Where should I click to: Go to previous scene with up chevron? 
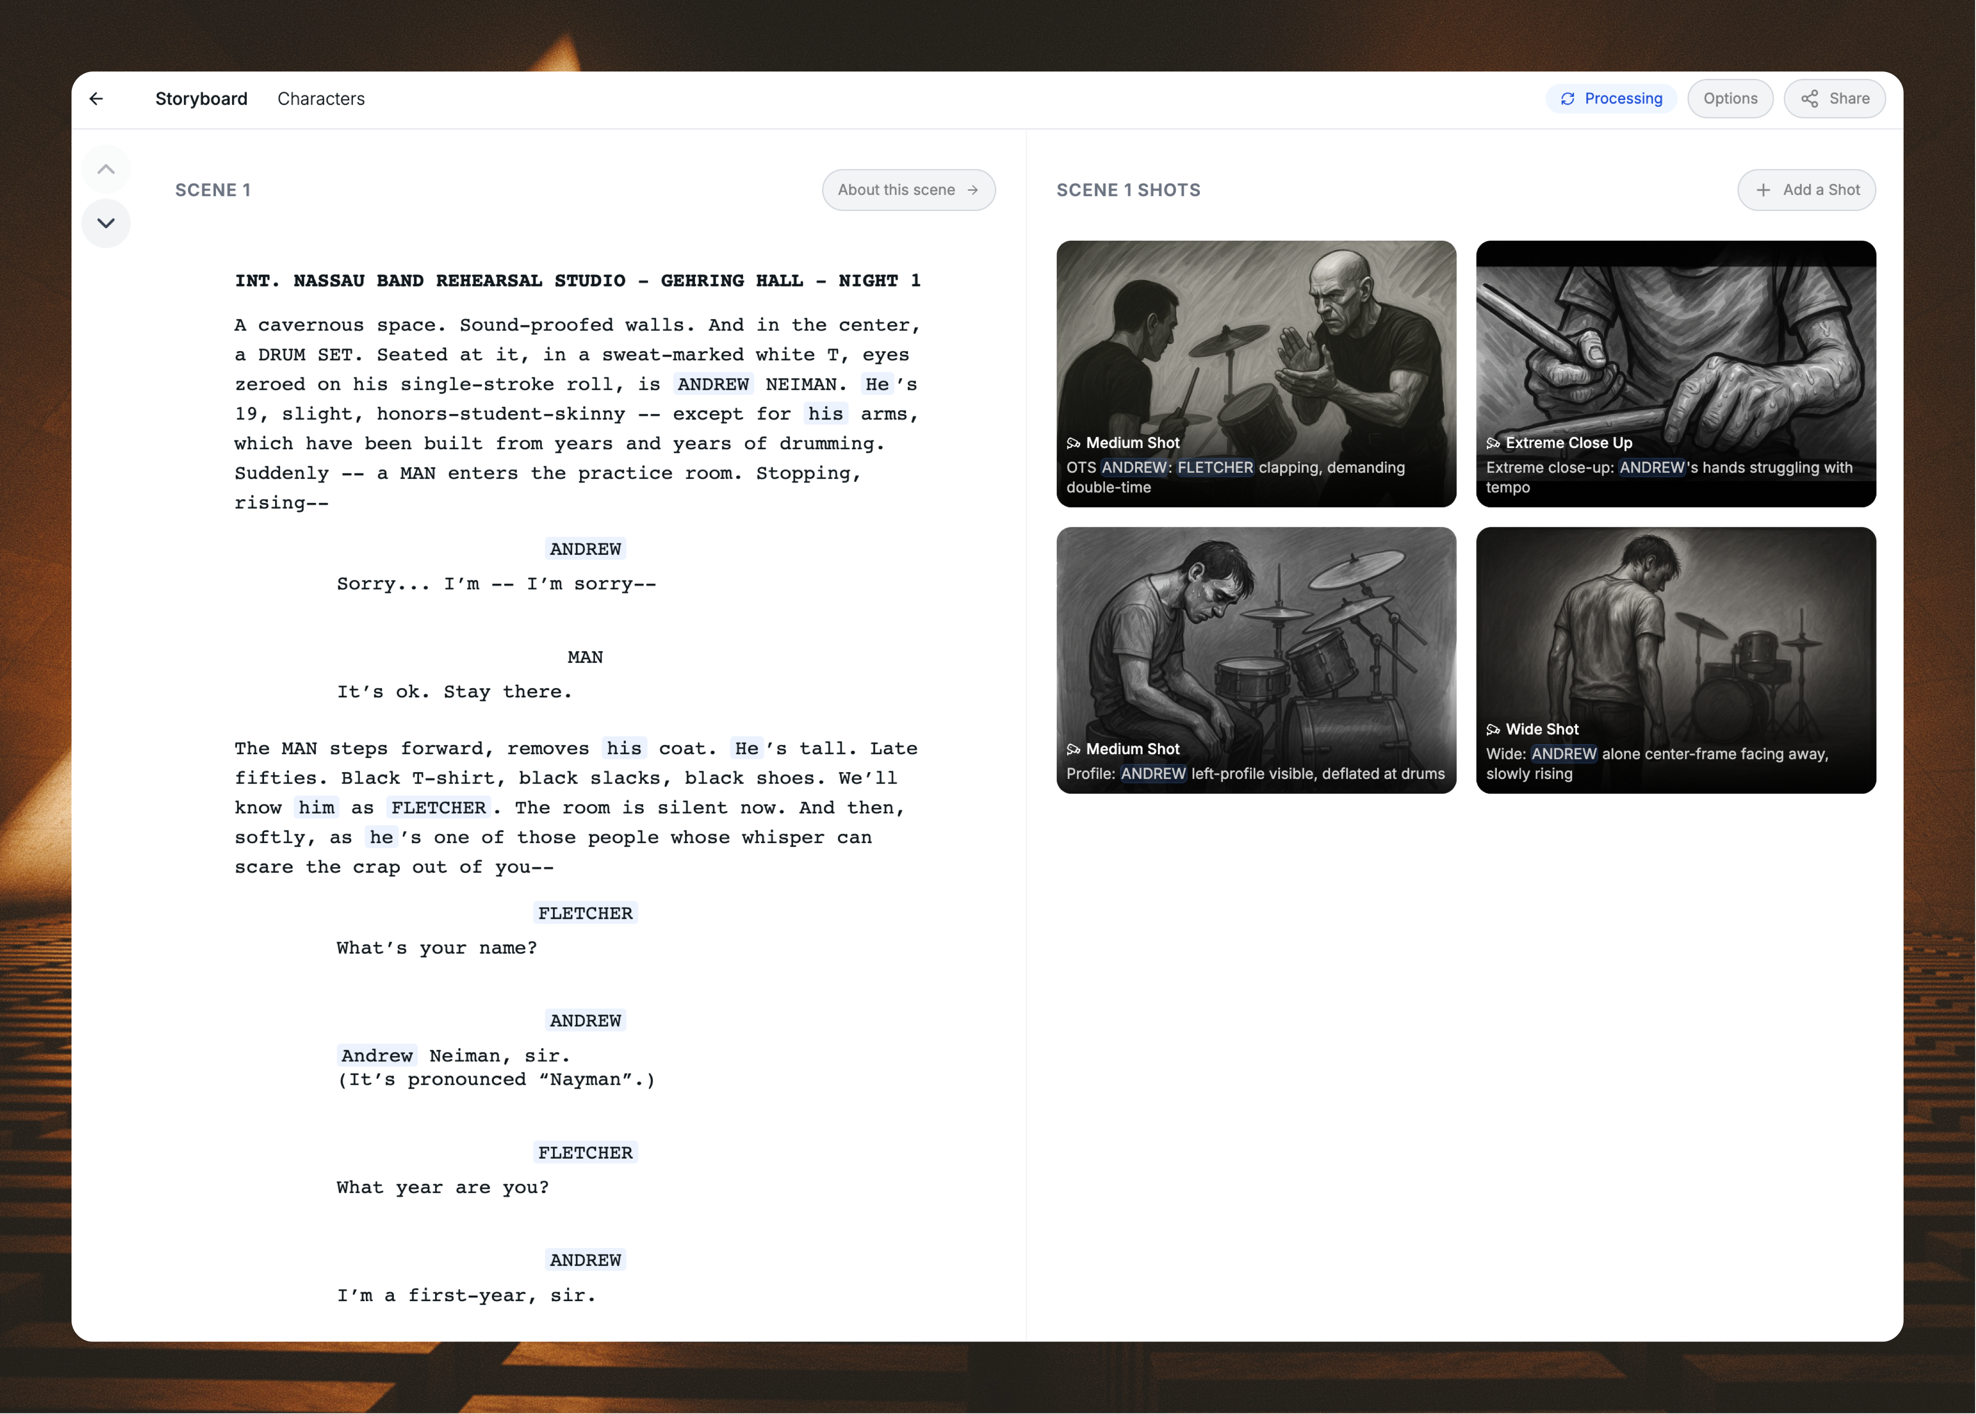[106, 169]
